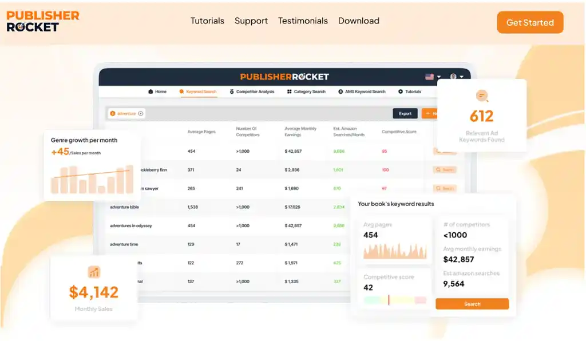Remove the adventure keyword tag
The image size is (586, 341).
point(140,112)
